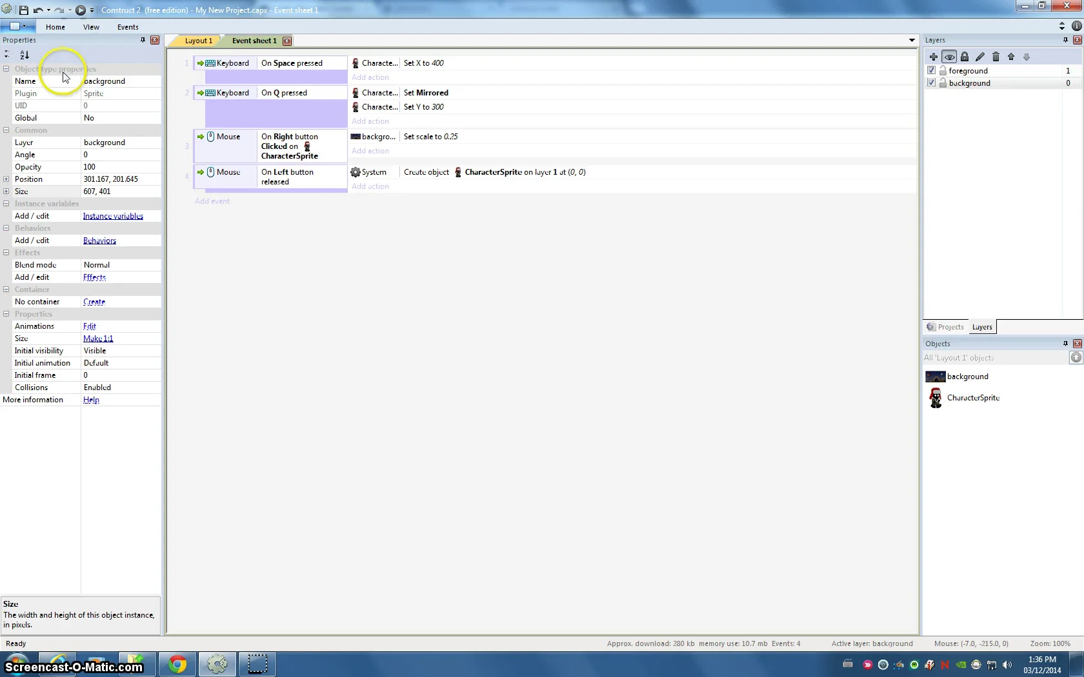Delete the selected layer with trash icon

point(996,57)
